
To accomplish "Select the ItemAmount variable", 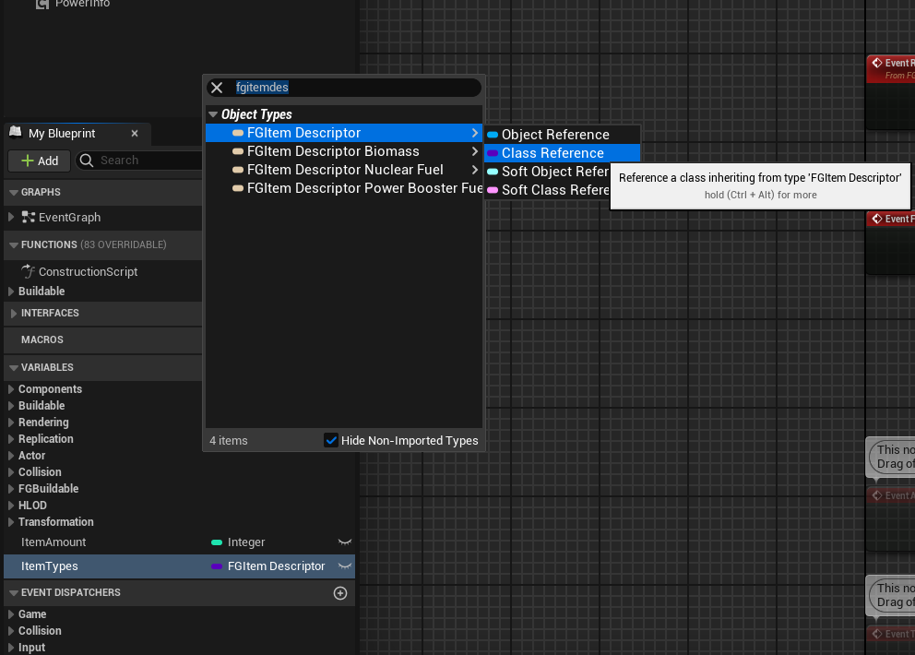I will click(53, 542).
